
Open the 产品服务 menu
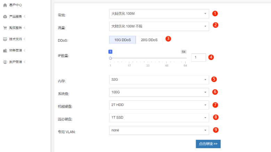[16, 16]
